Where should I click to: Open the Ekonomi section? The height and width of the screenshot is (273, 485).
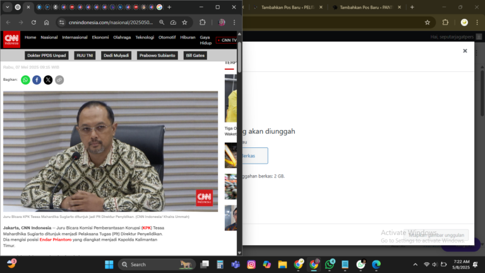(100, 37)
